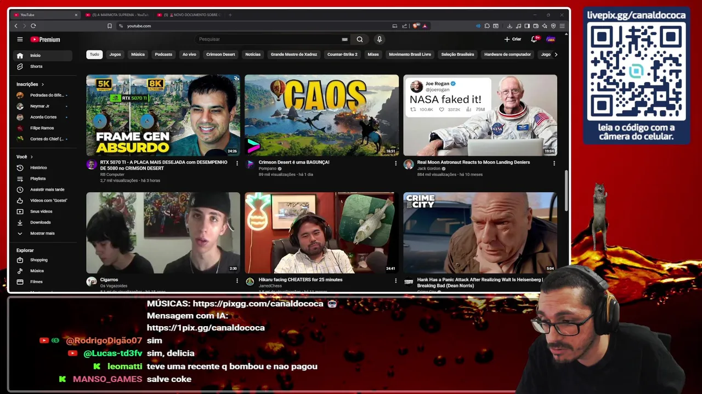This screenshot has height=394, width=702.
Task: Select the Música filter chip
Action: pos(138,54)
